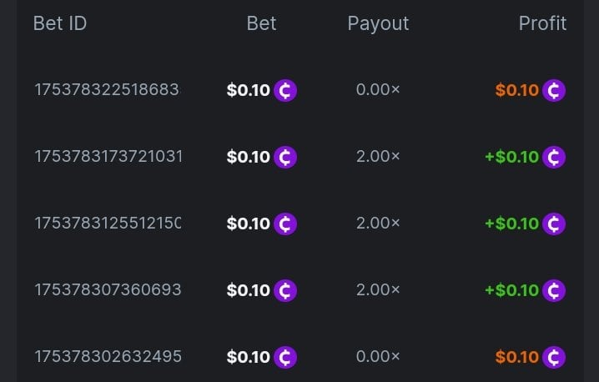Click the Profit column header
Image resolution: width=599 pixels, height=382 pixels.
coord(542,23)
